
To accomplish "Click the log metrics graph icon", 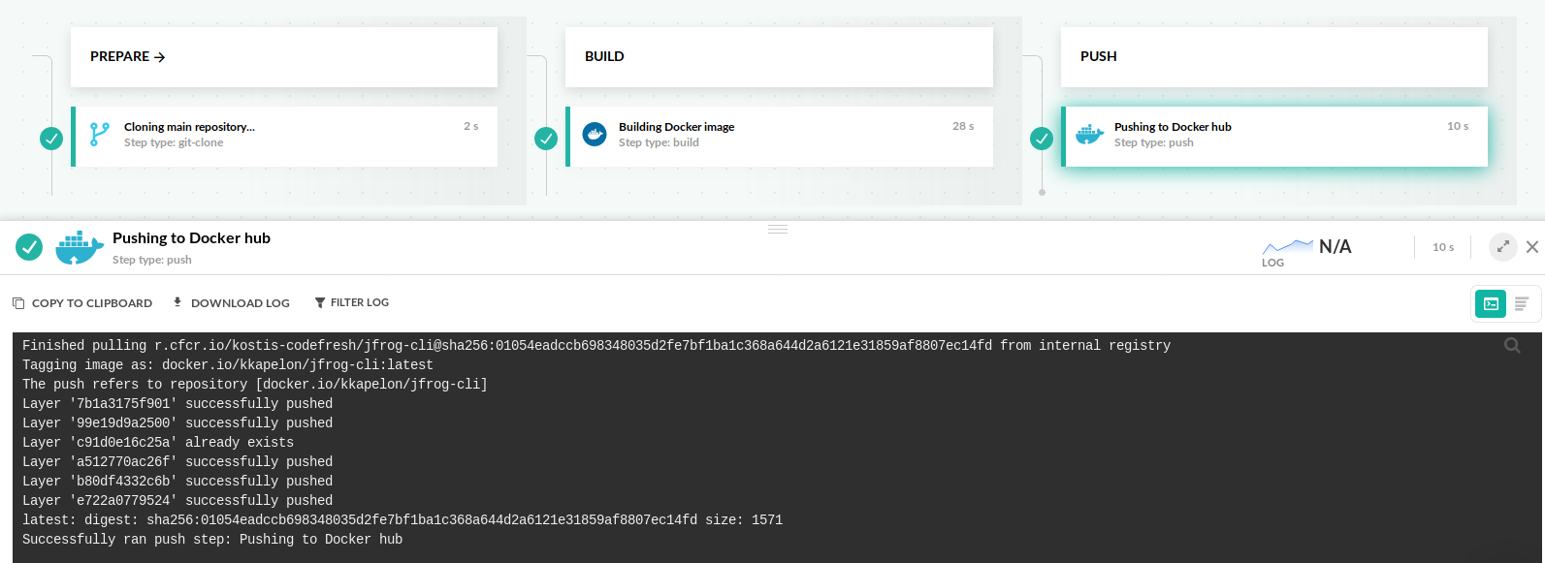I will pos(1287,246).
